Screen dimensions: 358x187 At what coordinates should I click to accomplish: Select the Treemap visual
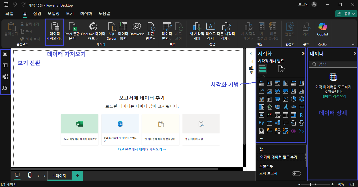pos(261,107)
